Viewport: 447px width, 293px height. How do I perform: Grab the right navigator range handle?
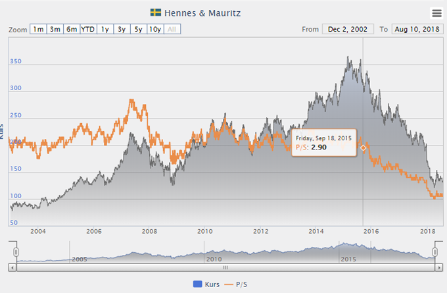[x=435, y=252]
